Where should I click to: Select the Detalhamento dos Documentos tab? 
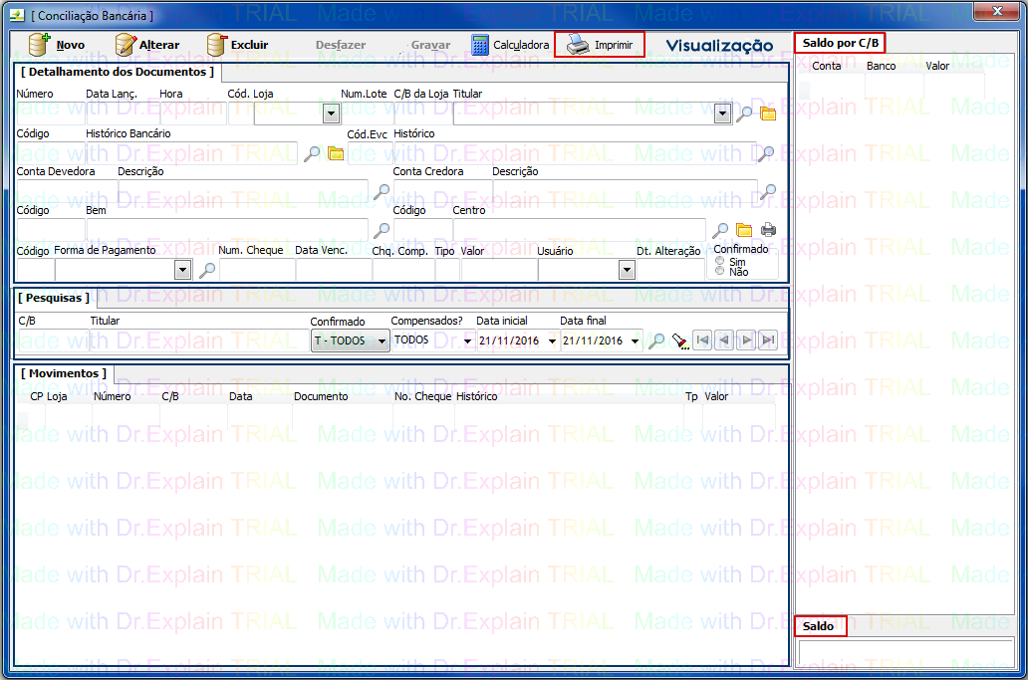coord(118,72)
